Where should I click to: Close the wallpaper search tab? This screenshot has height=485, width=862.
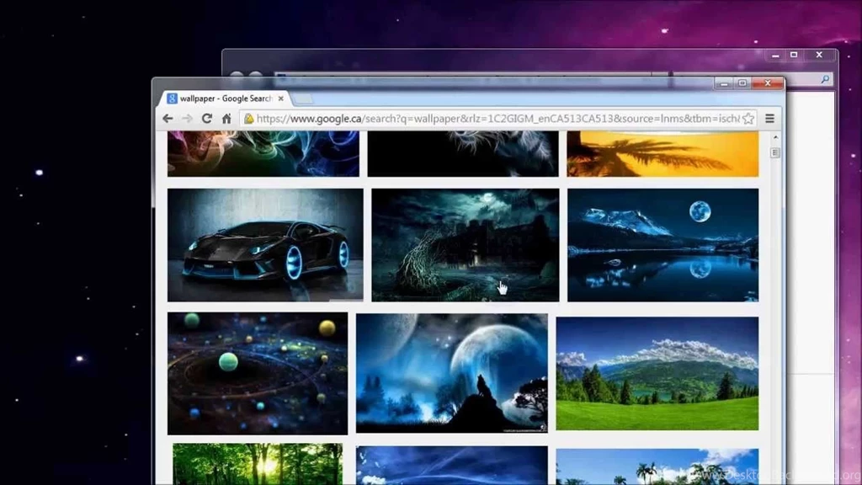tap(280, 98)
